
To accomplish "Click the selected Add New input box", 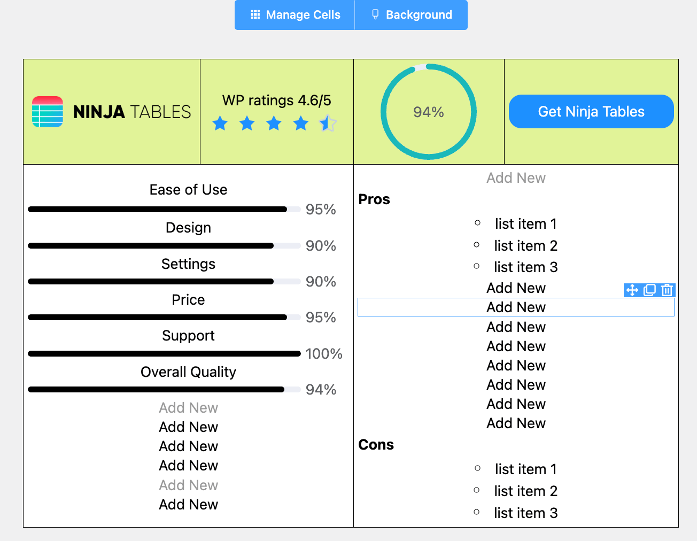I will (x=516, y=307).
